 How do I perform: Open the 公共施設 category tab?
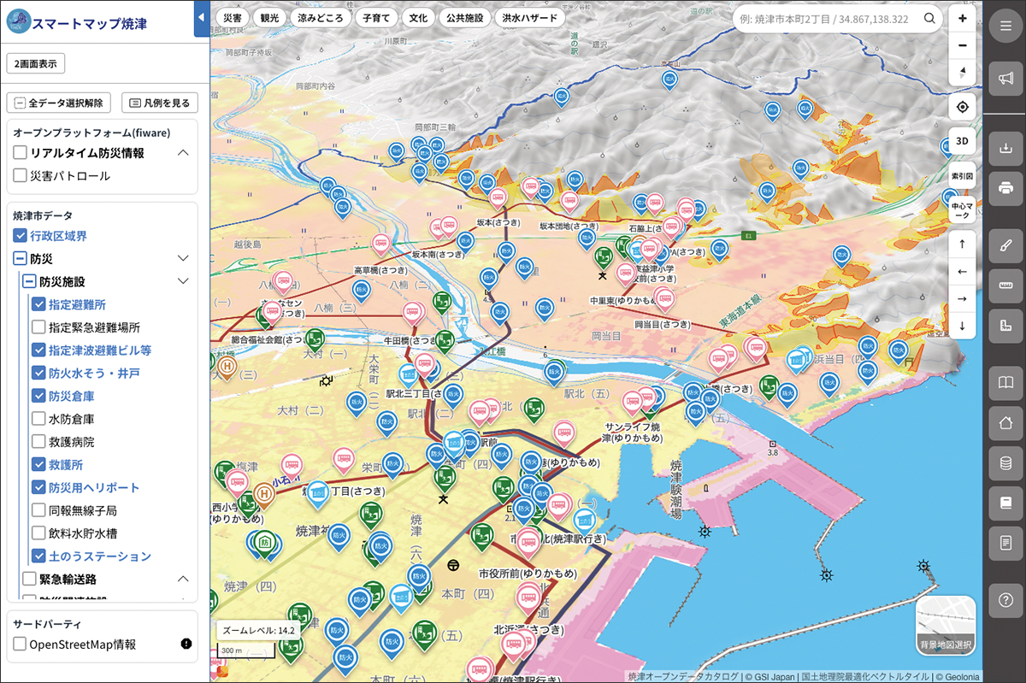464,17
